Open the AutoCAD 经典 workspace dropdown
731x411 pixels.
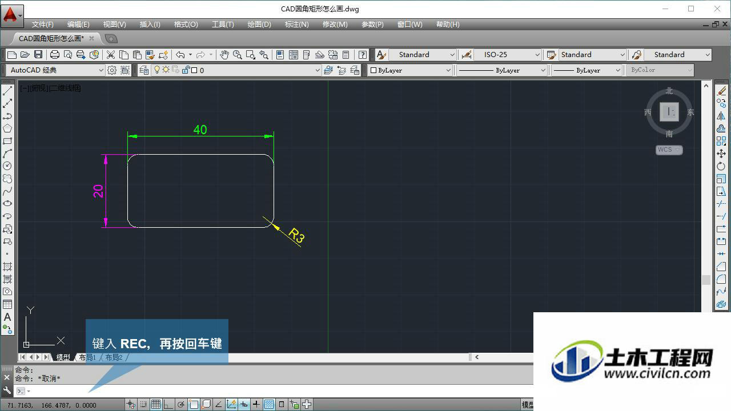click(x=55, y=70)
